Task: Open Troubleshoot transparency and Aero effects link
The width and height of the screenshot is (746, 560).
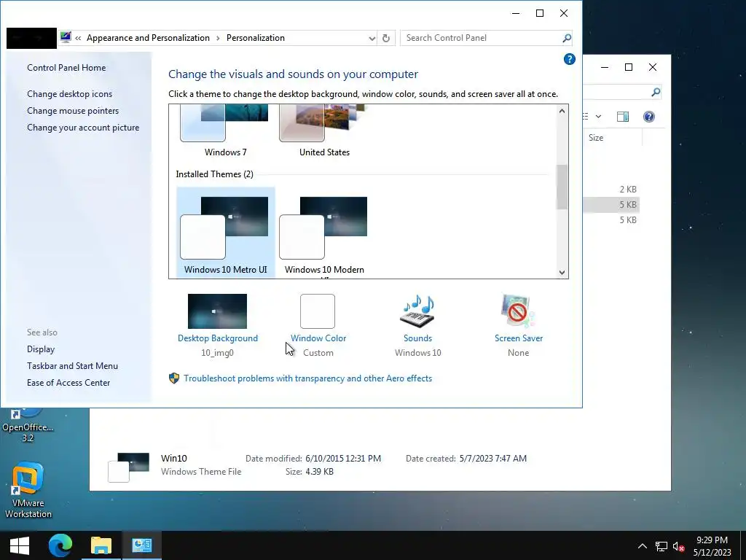Action: pyautogui.click(x=308, y=378)
